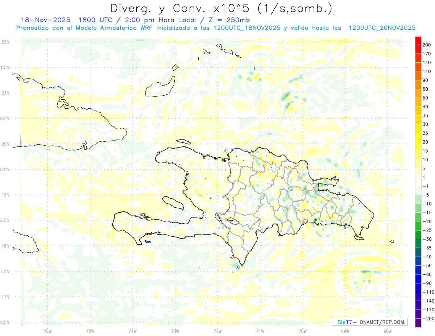
Task: Click the latitude label '18N'
Action: coord(5,246)
